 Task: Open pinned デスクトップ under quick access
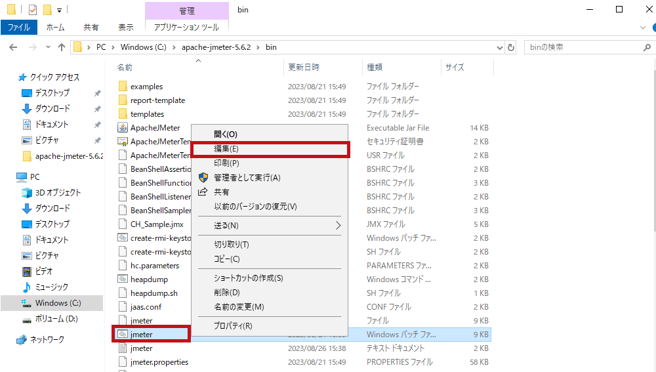(52, 93)
